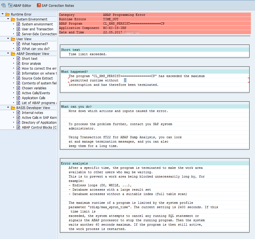Click document icon beside Chosen variables
This screenshot has height=239, width=255.
pyautogui.click(x=19, y=88)
